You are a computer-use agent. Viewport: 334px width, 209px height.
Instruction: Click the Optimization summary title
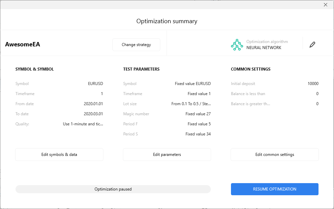coord(167,21)
